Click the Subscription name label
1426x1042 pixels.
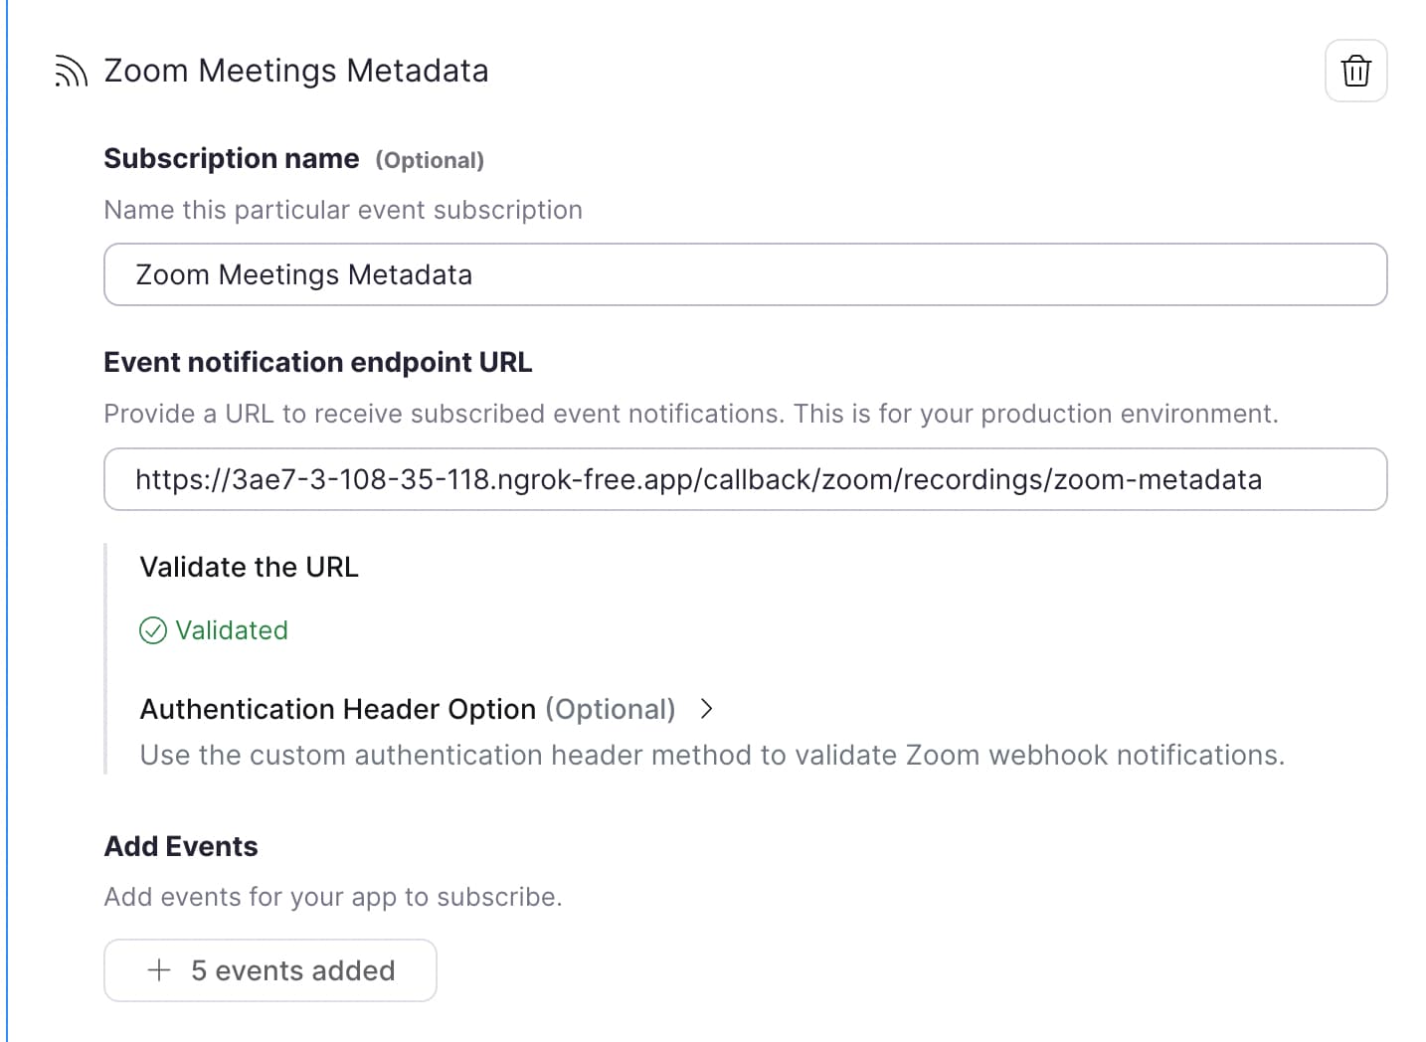tap(232, 159)
